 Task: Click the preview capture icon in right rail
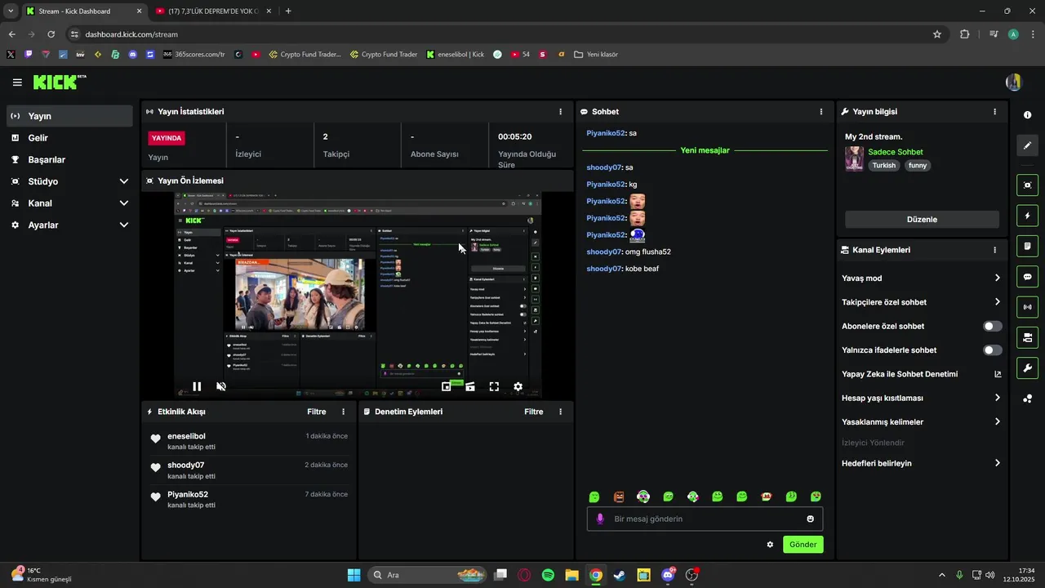coord(1027,185)
